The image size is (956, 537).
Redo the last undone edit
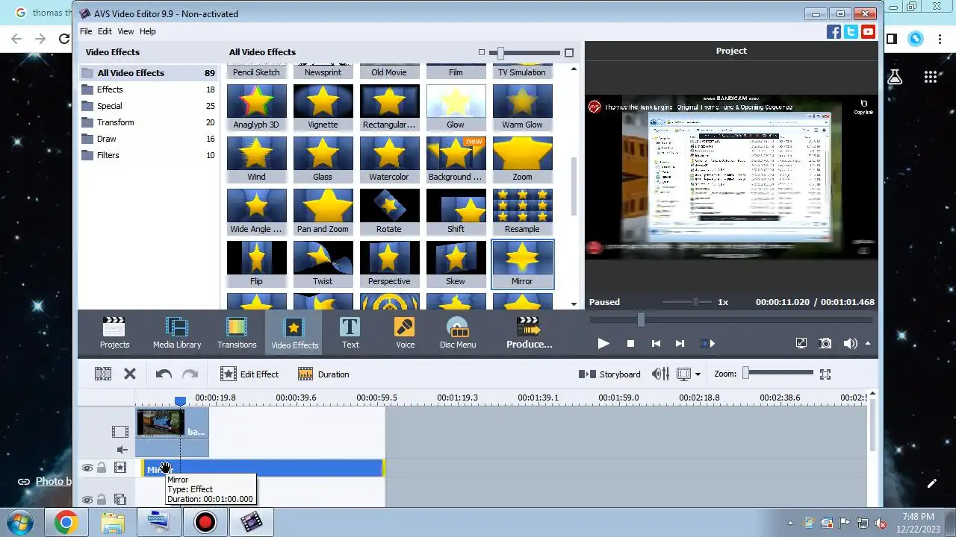[190, 374]
